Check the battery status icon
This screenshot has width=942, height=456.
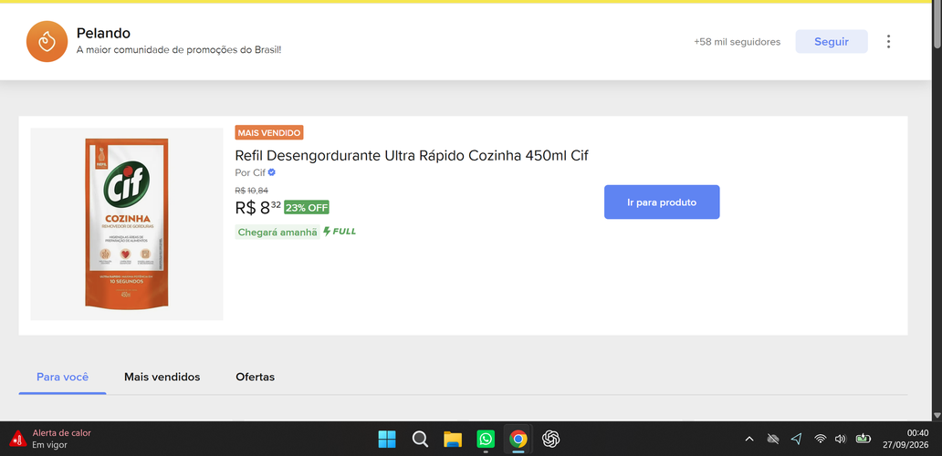pyautogui.click(x=863, y=440)
